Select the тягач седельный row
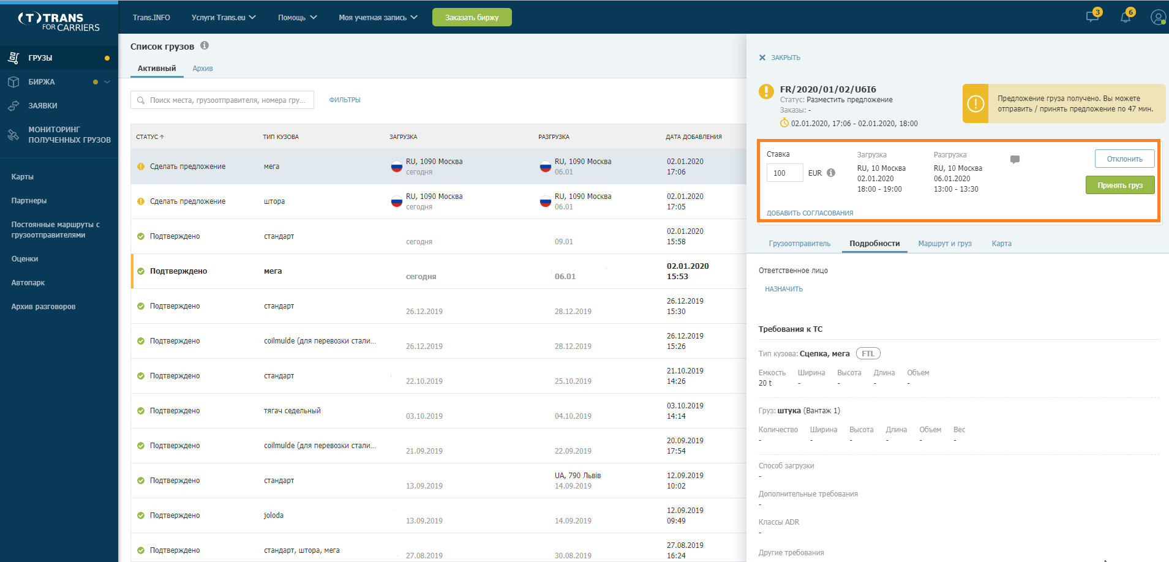The height and width of the screenshot is (562, 1169). click(438, 411)
